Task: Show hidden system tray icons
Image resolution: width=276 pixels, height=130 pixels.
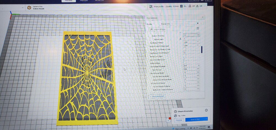Action: pyautogui.click(x=188, y=128)
